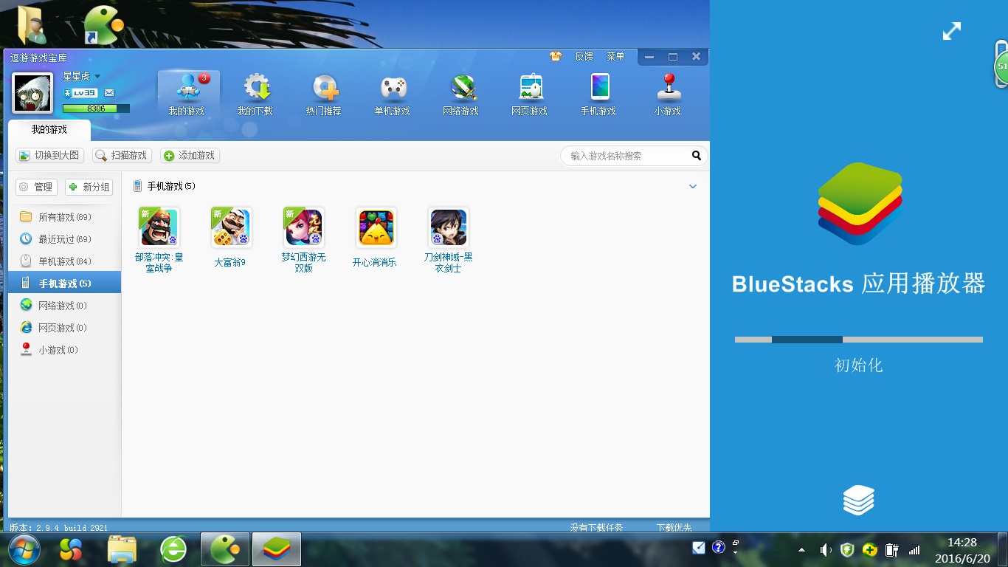Open 网页游戏 top navigation icon
Image resolution: width=1008 pixels, height=567 pixels.
click(530, 94)
